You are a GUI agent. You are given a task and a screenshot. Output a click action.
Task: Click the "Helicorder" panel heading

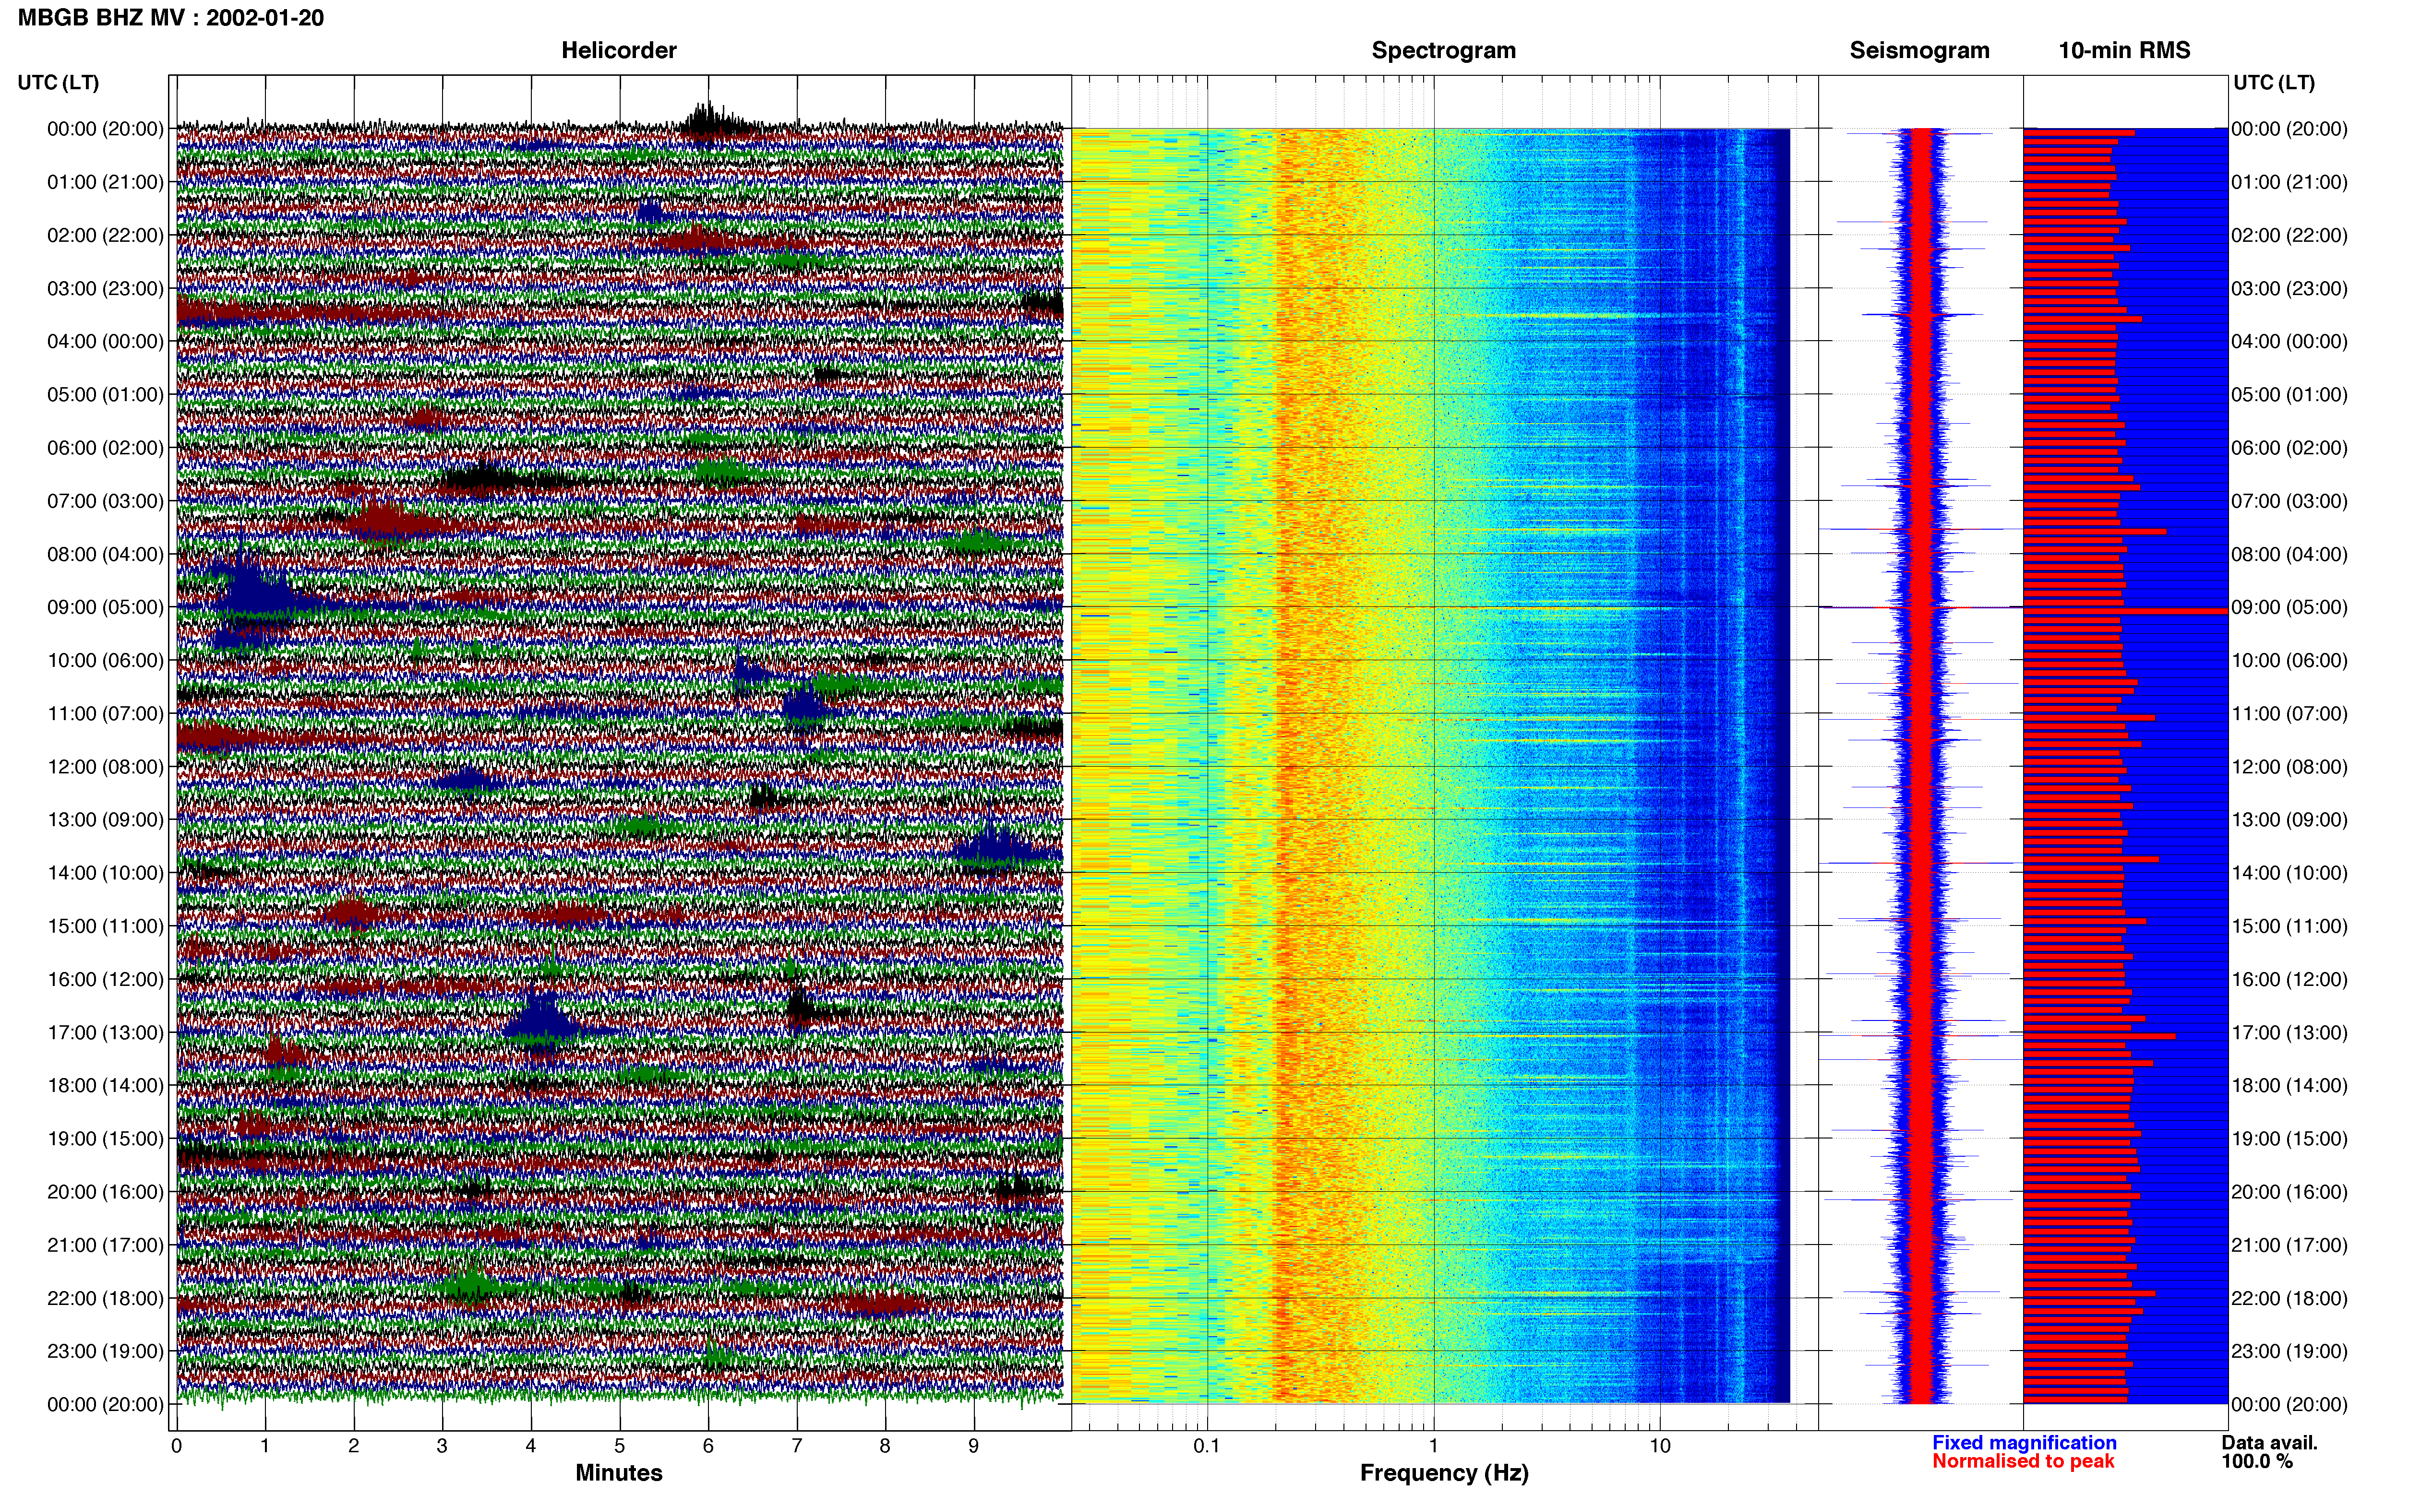coord(619,51)
